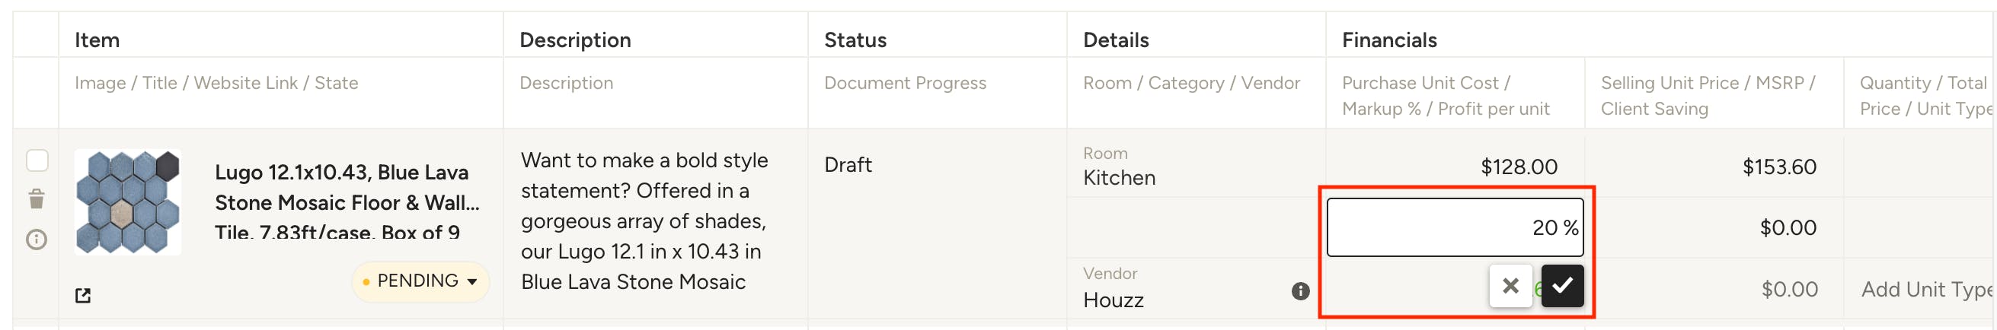Open the blue hexagon tile thumbnail

click(128, 202)
